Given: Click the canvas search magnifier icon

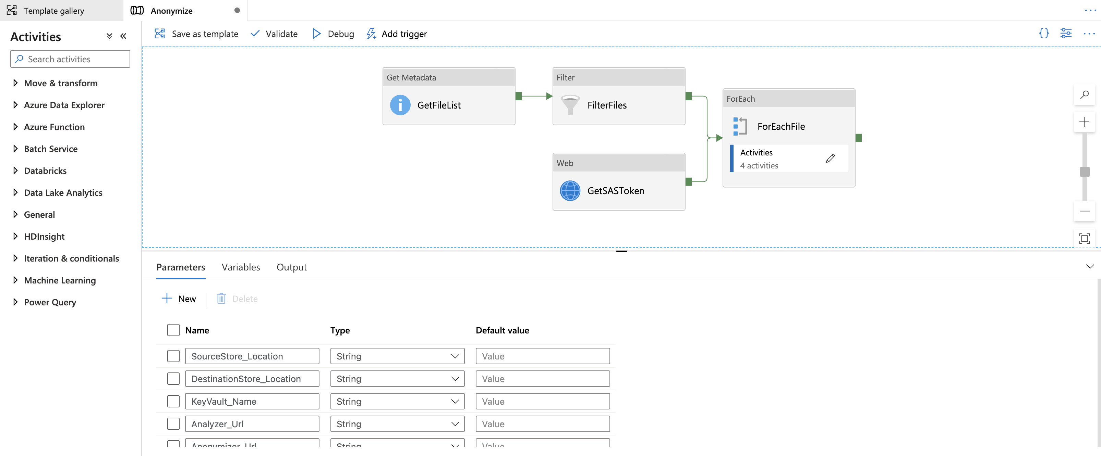Looking at the screenshot, I should (1084, 95).
